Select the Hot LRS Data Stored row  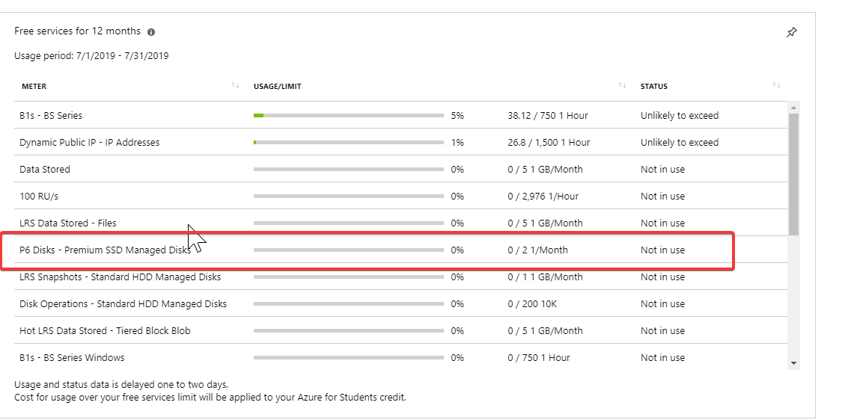105,331
